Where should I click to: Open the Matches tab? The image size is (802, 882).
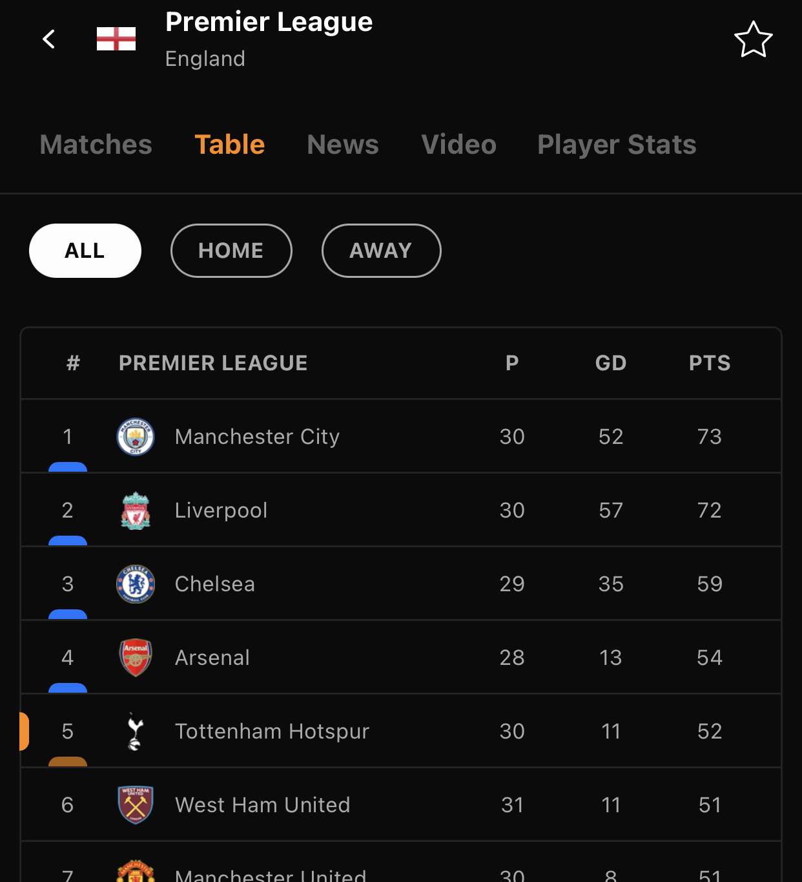click(x=96, y=145)
